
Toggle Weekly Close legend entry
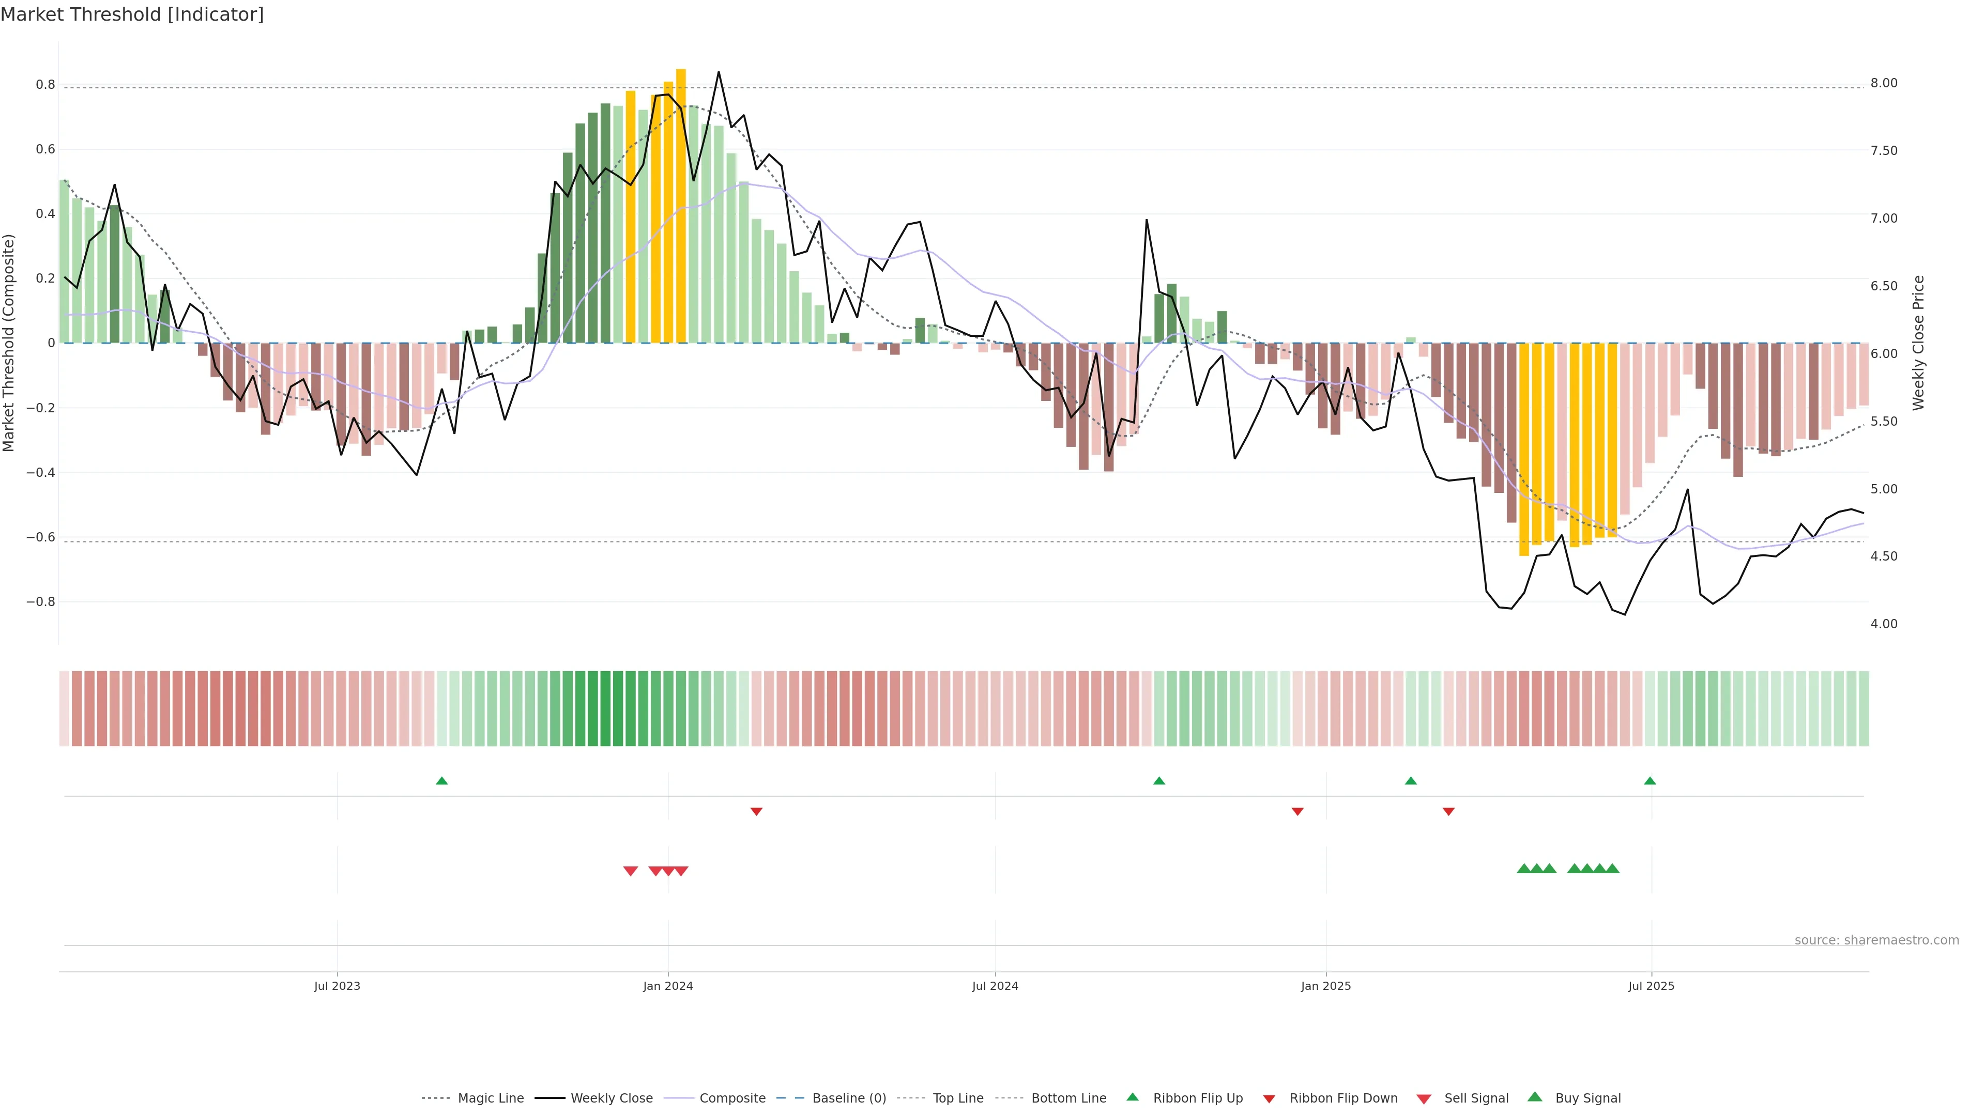coord(611,1098)
